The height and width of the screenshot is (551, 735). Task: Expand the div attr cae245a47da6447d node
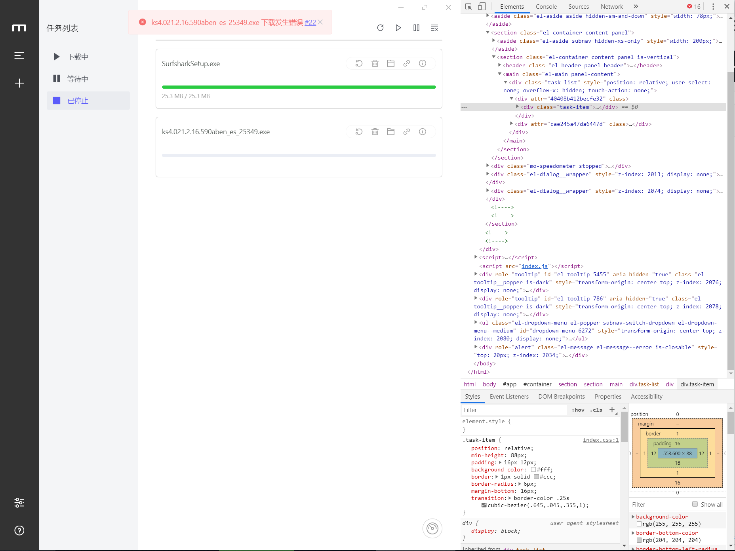click(x=511, y=124)
